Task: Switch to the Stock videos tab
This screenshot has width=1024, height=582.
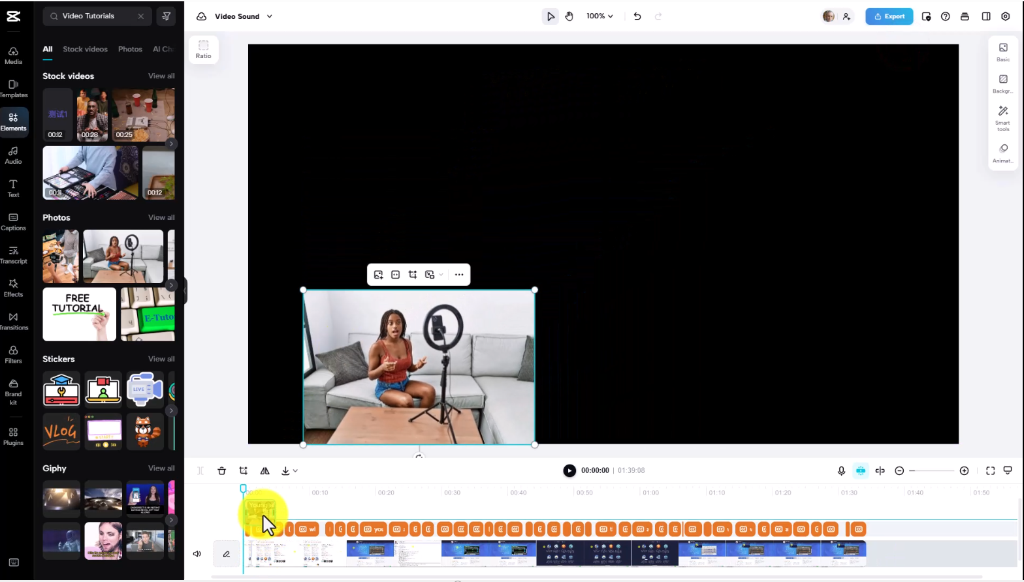Action: pyautogui.click(x=85, y=49)
